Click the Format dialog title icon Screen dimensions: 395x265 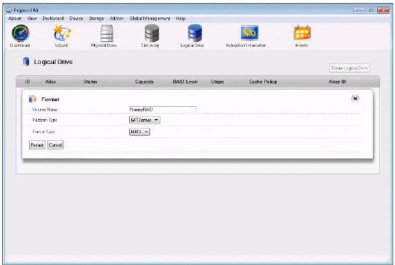click(33, 99)
